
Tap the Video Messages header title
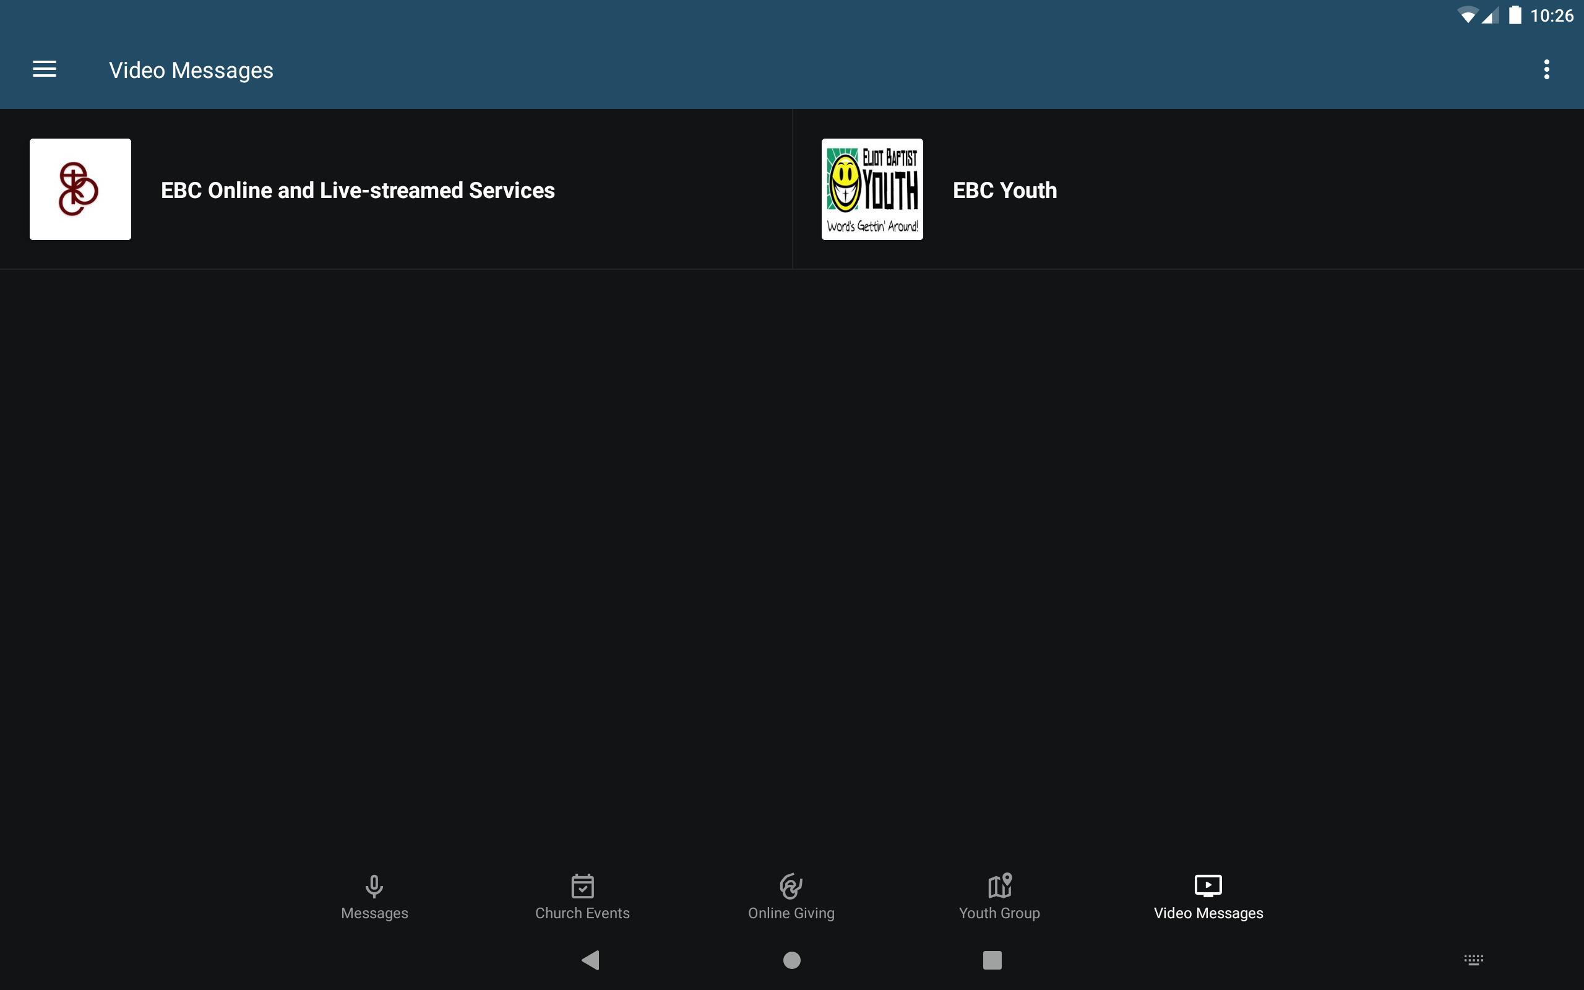pyautogui.click(x=191, y=70)
